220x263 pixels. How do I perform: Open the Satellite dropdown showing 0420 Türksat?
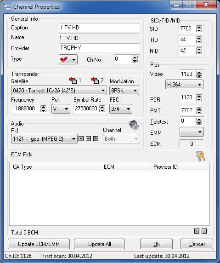point(59,91)
